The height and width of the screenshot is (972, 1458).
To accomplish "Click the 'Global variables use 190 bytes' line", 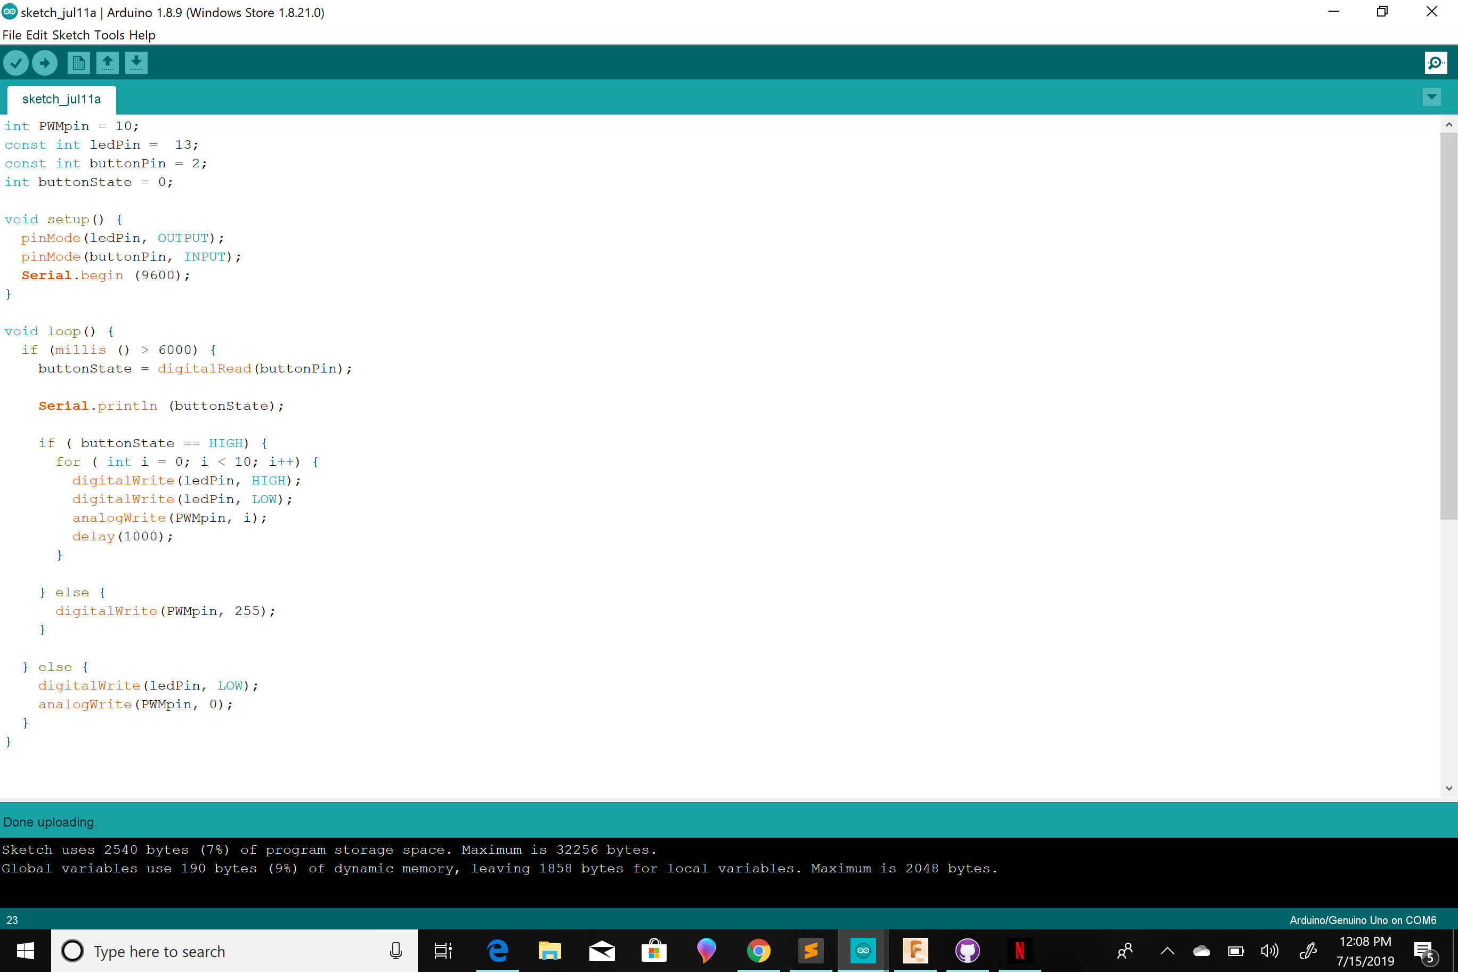I will tap(500, 868).
